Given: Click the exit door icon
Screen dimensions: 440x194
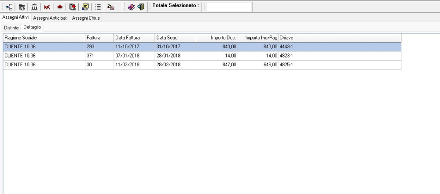Looking at the screenshot, I should click(141, 7).
